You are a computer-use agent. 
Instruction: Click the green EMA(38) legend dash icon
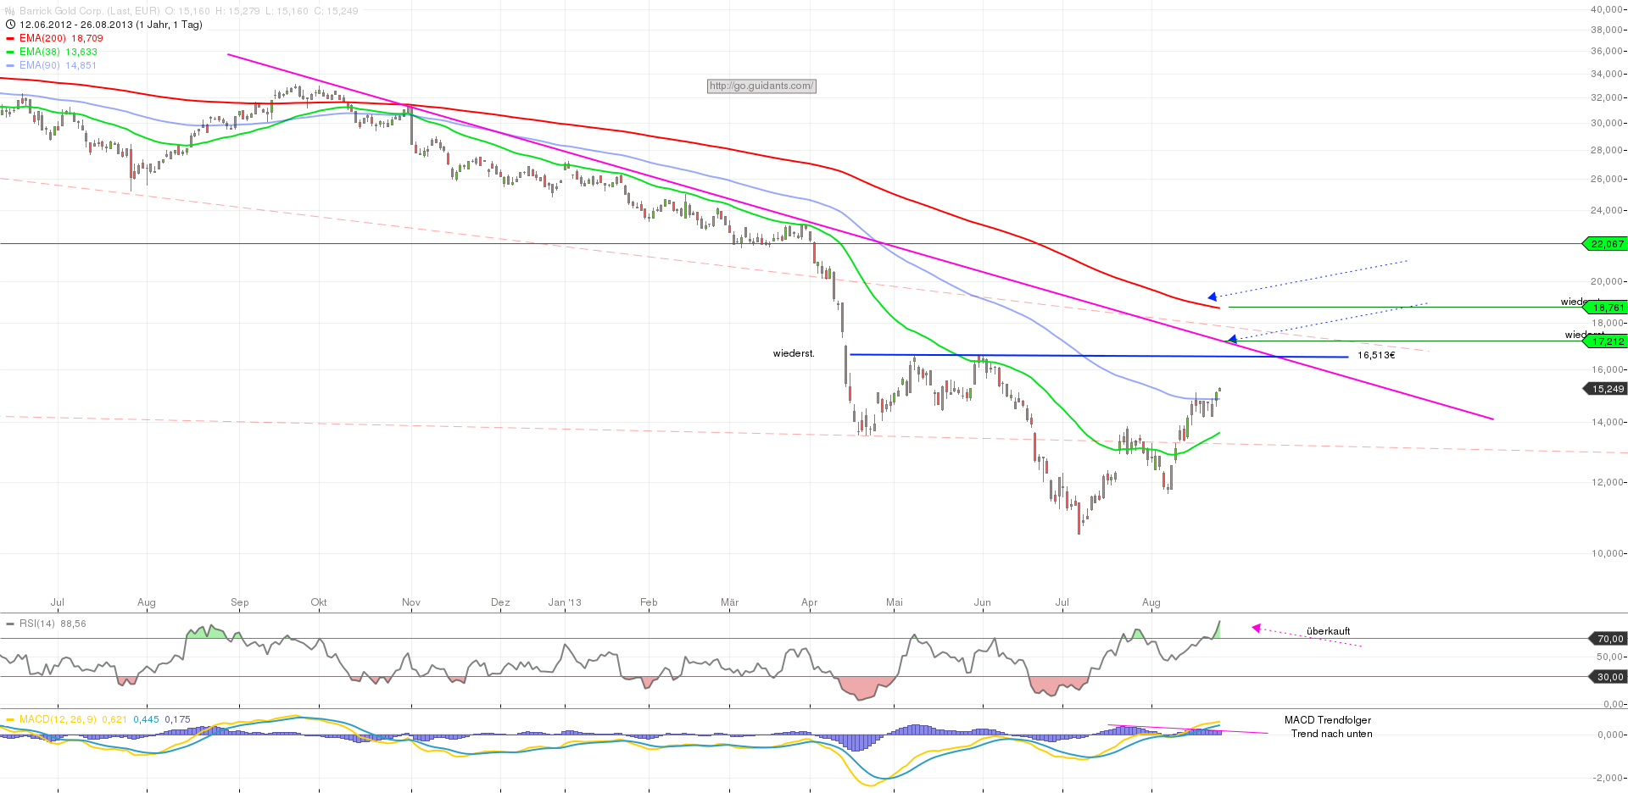click(x=9, y=52)
